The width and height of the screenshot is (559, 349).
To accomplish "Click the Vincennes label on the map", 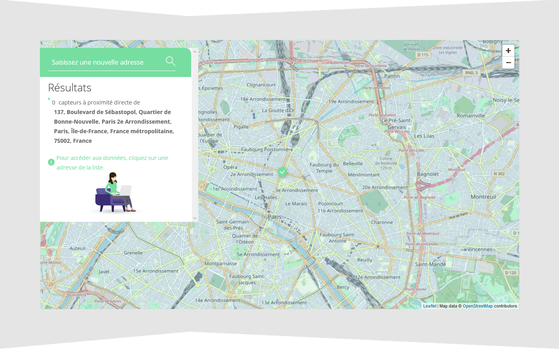I will point(480,249).
